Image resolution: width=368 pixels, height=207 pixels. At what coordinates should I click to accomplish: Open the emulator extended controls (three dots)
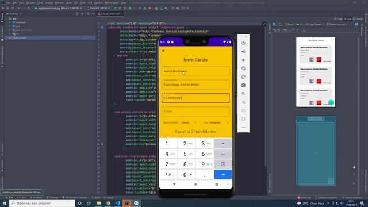[243, 128]
